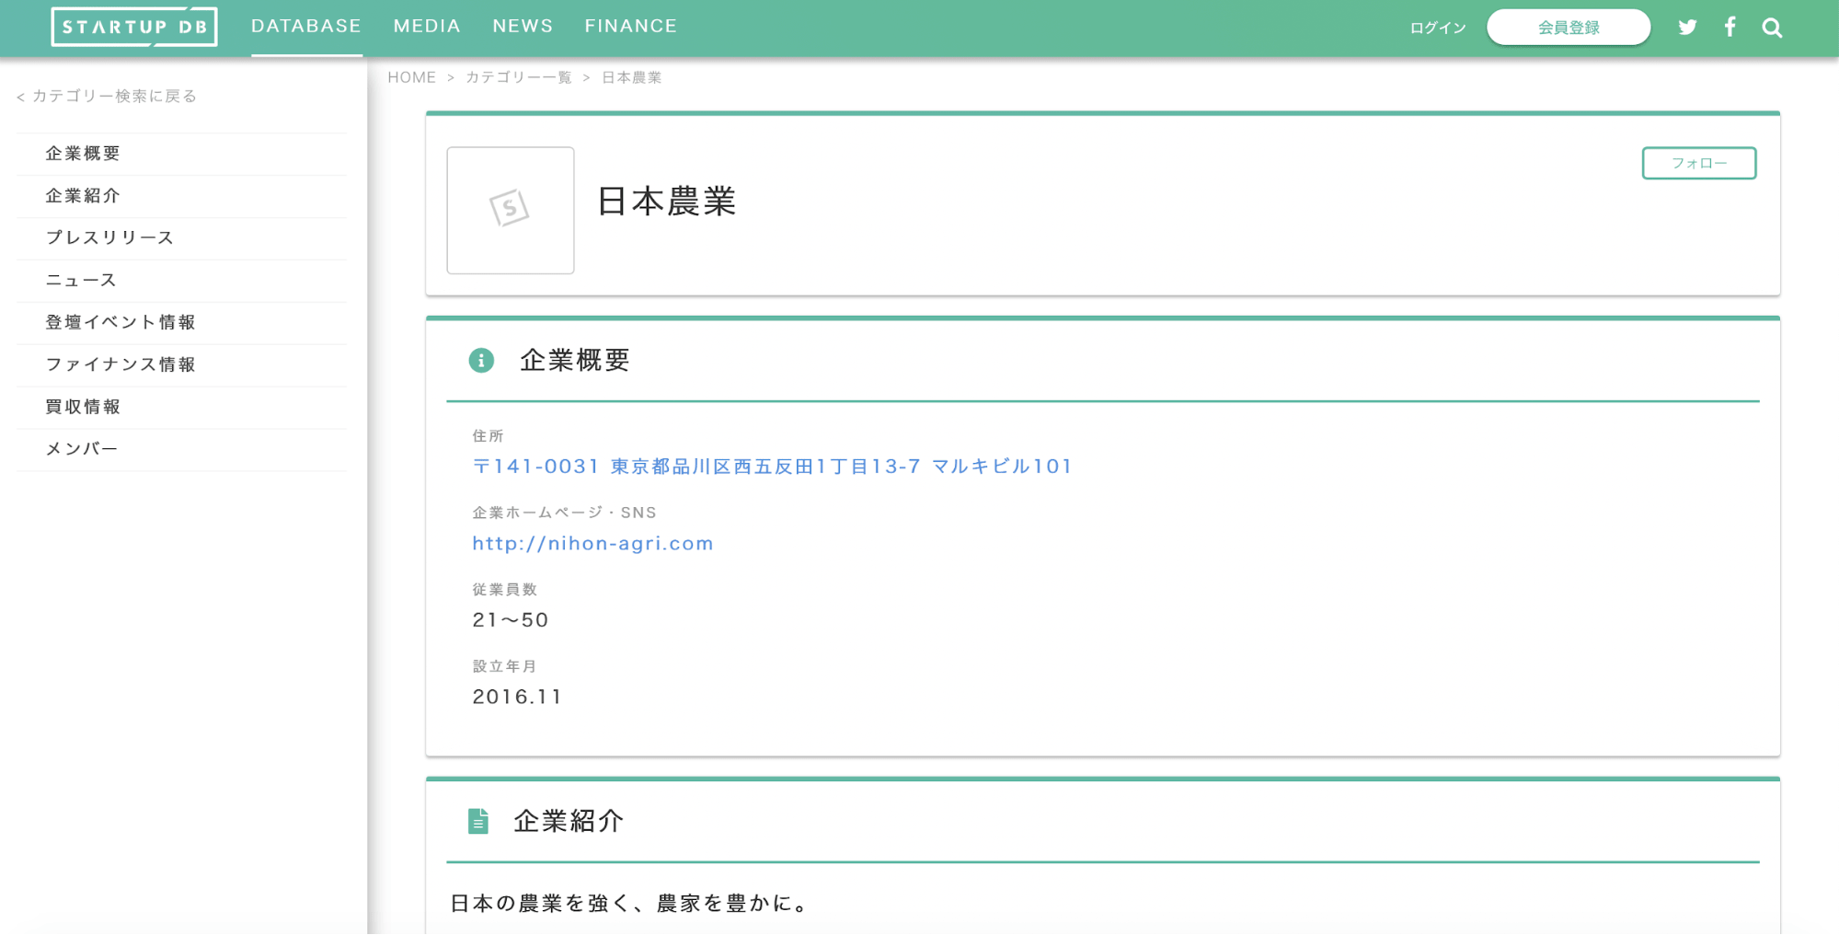Screen dimensions: 1839x935
Task: Open the FINANCE tab
Action: (631, 27)
